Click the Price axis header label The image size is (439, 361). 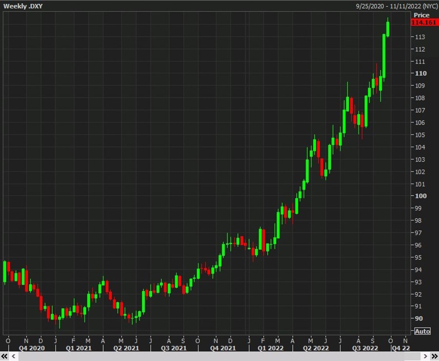[x=421, y=15]
